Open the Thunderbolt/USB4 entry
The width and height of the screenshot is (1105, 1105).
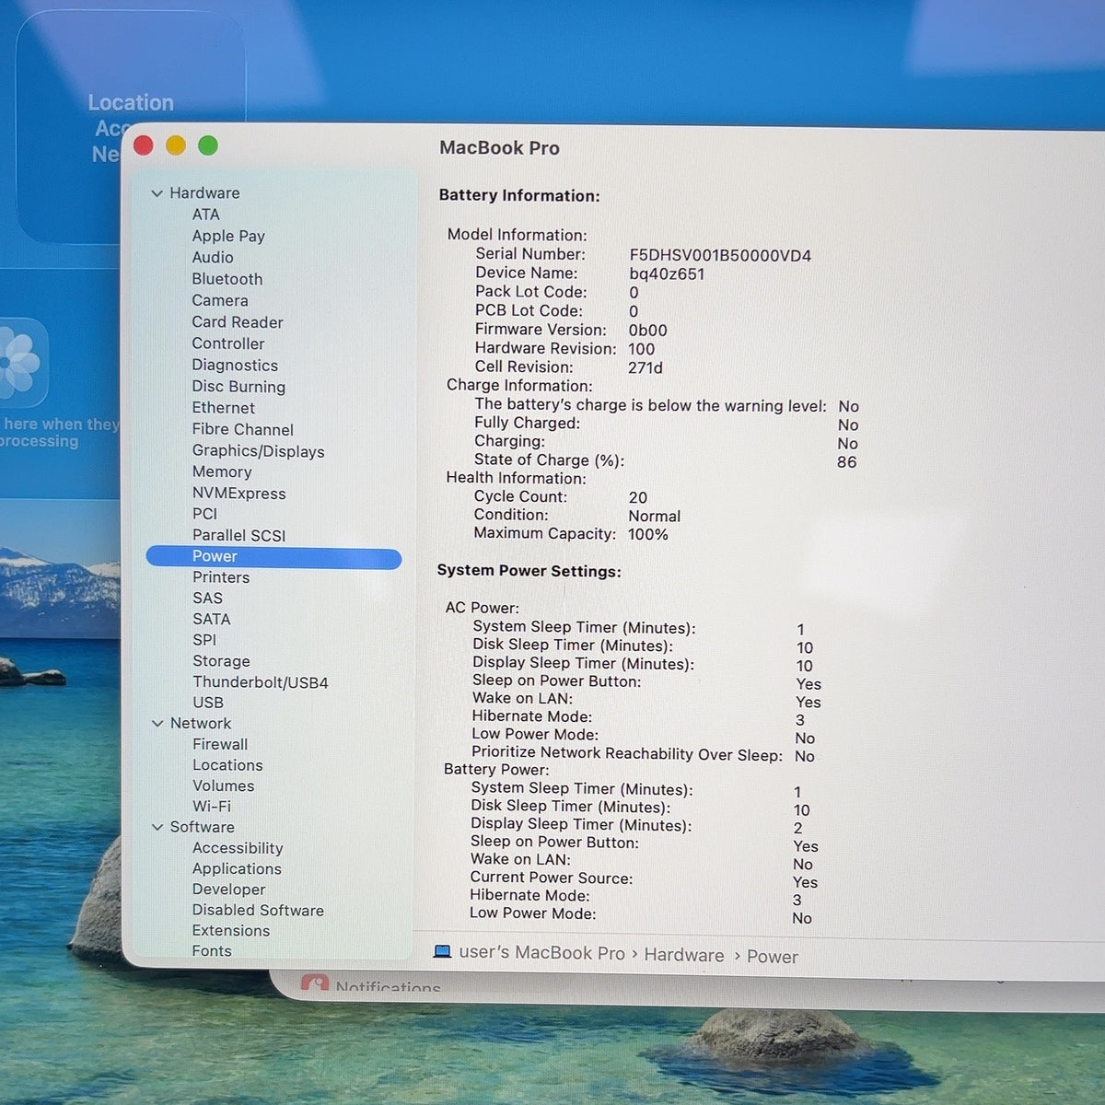pos(261,682)
